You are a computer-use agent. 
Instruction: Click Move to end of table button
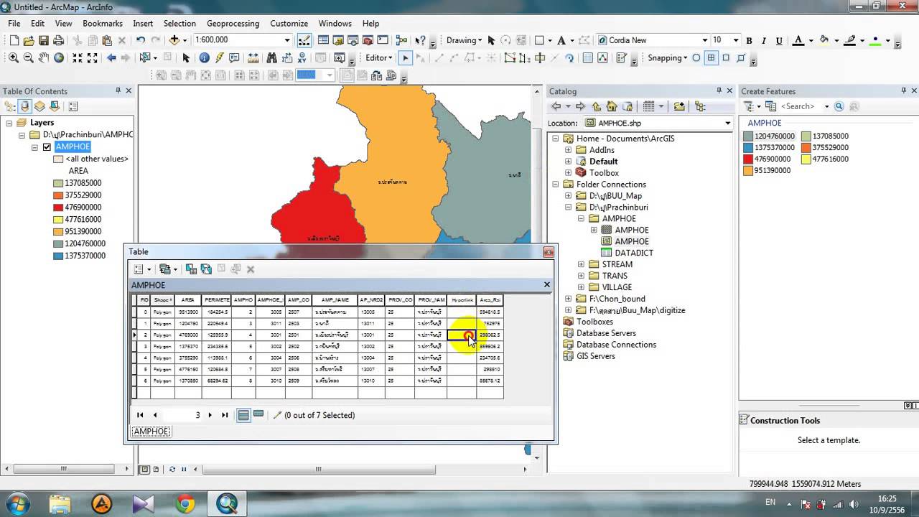tap(225, 415)
